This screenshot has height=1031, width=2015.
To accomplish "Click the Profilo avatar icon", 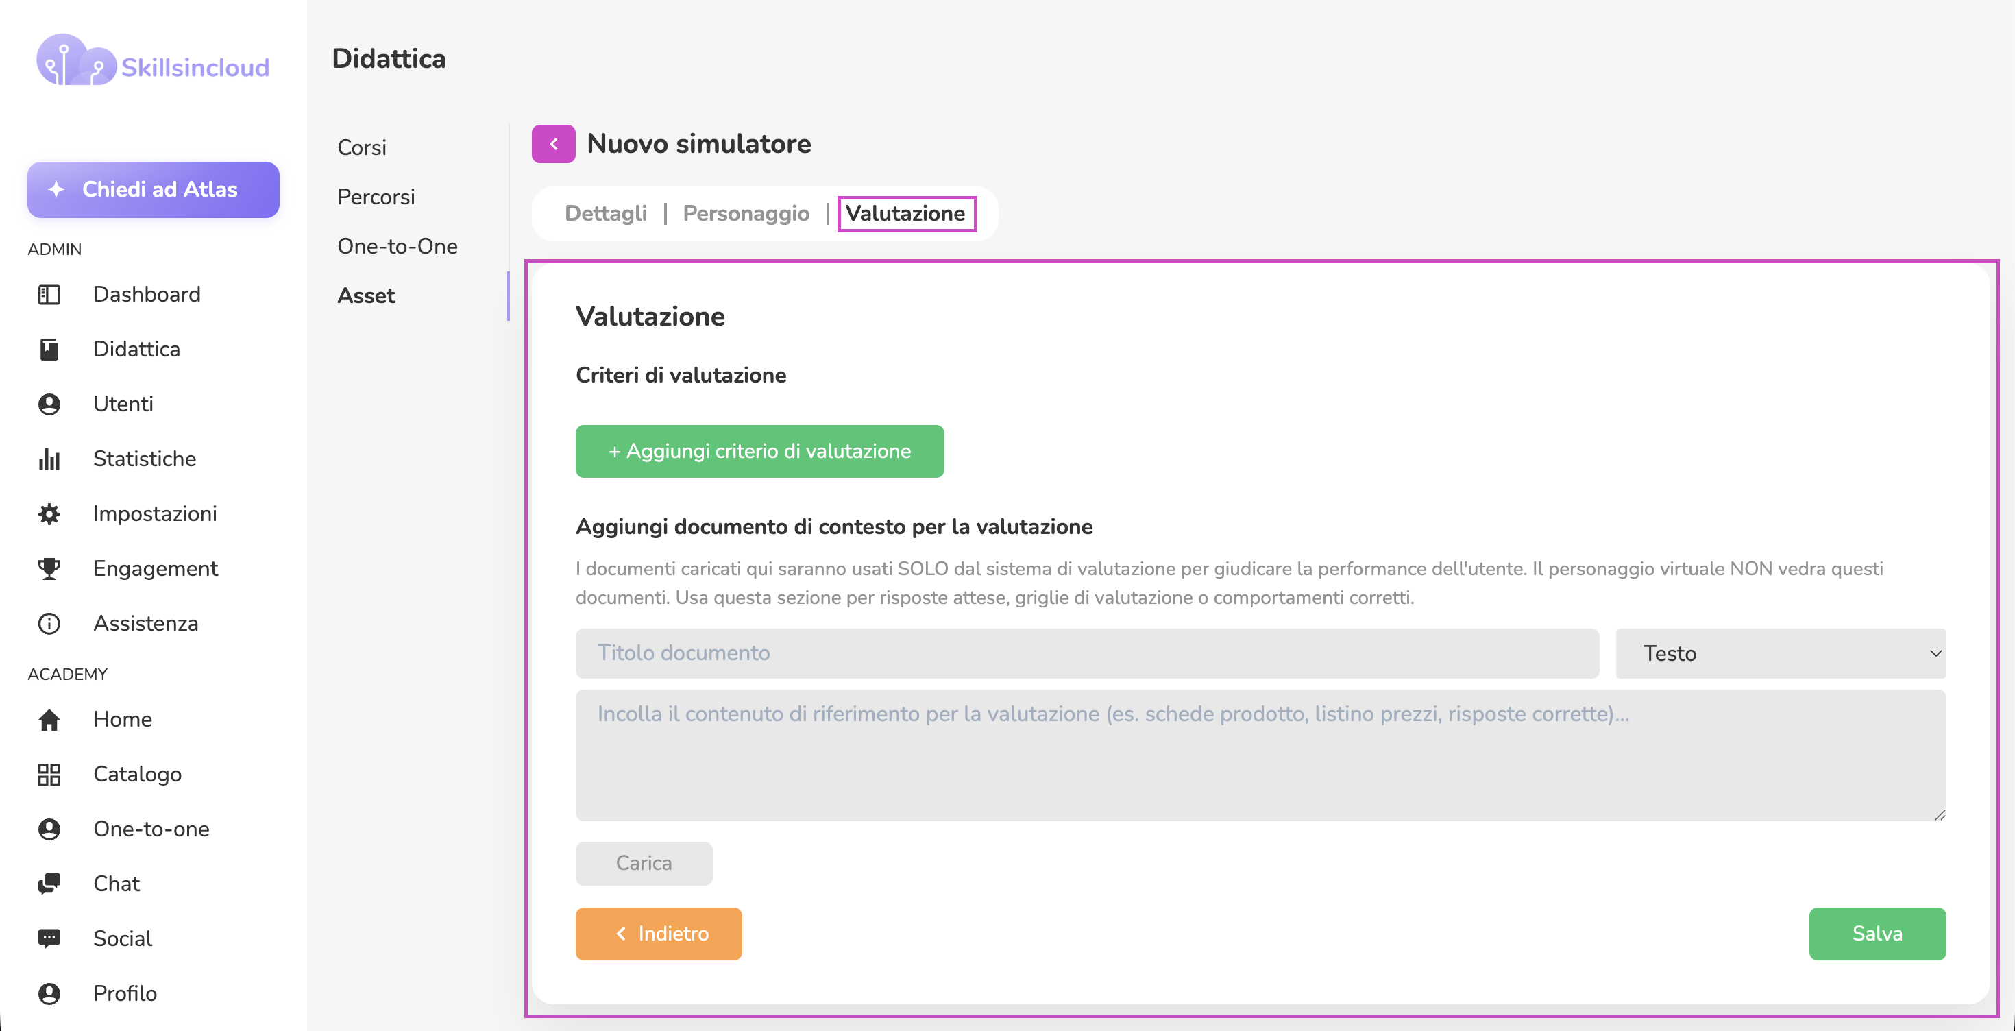I will (x=49, y=993).
